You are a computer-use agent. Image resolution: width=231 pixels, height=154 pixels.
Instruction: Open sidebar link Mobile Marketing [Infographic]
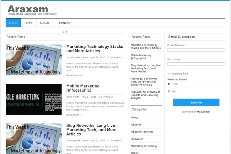click(x=141, y=57)
